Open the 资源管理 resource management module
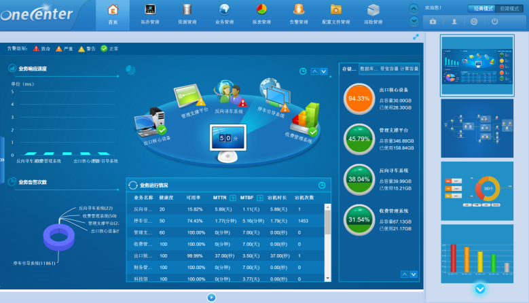The width and height of the screenshot is (529, 303). coord(187,14)
